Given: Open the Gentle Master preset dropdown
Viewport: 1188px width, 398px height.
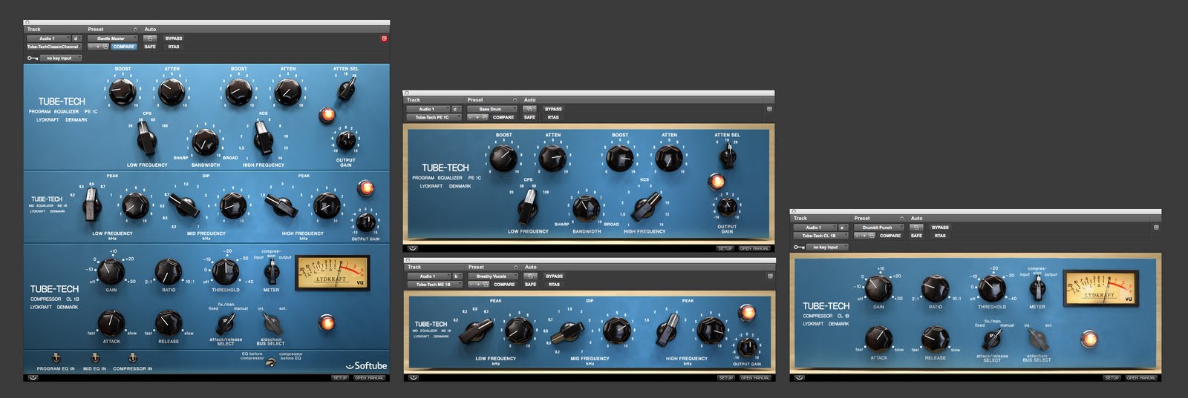Looking at the screenshot, I should point(113,39).
